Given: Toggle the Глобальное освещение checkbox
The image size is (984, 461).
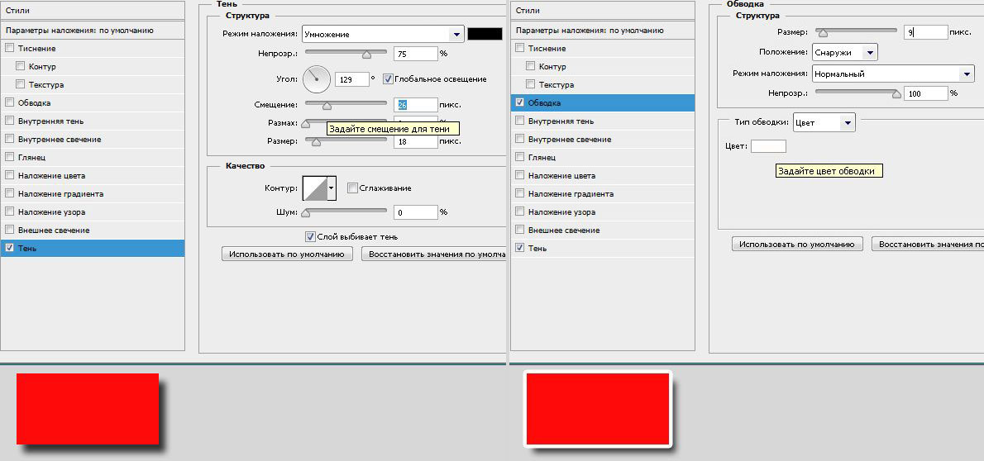Looking at the screenshot, I should [388, 79].
